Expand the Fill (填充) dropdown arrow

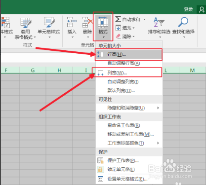pos(133,28)
